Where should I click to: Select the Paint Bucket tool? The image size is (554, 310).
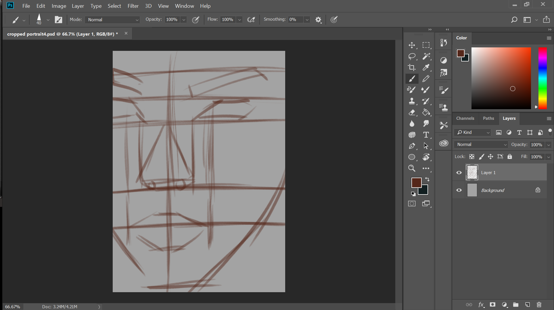tap(426, 112)
